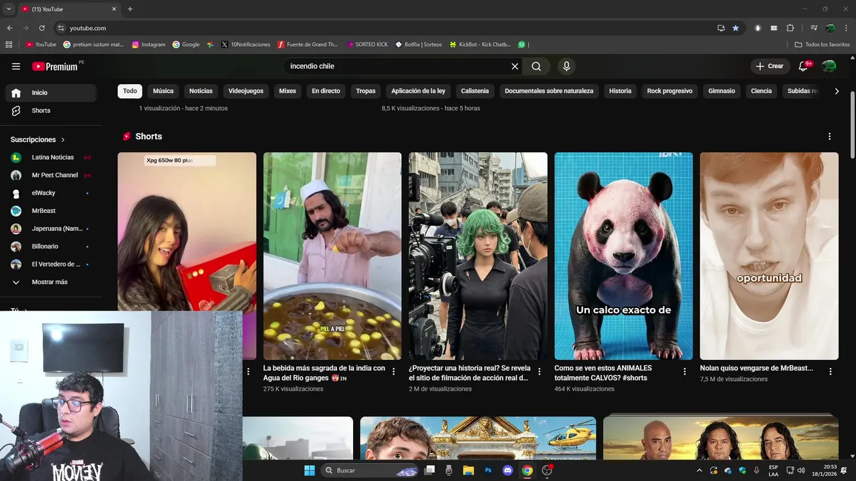Open the title 'La bebida más sagrada de la india'
The height and width of the screenshot is (481, 856).
[324, 373]
